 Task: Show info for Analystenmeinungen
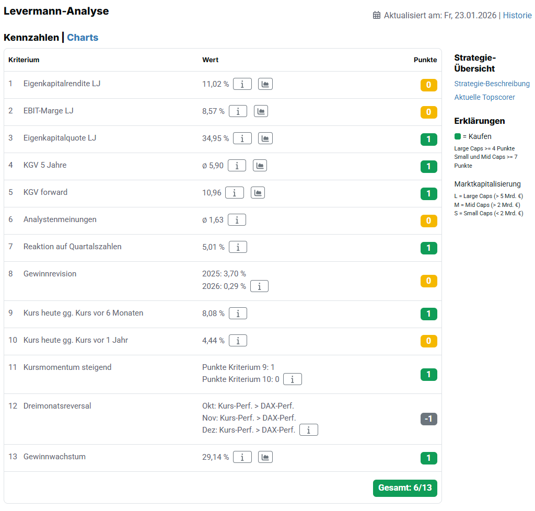click(237, 220)
